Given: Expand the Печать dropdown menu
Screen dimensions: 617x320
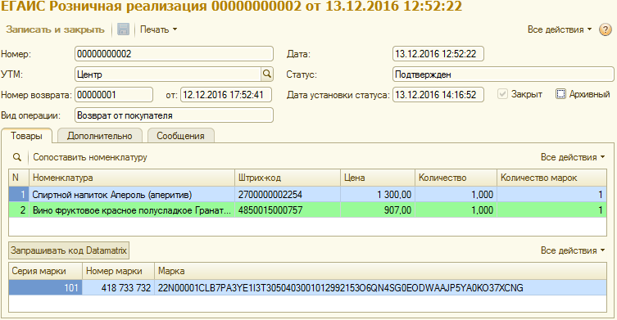Looking at the screenshot, I should pyautogui.click(x=159, y=29).
